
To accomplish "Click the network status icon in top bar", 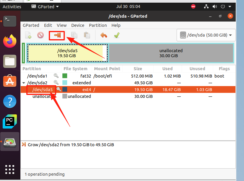I will click(x=206, y=6).
